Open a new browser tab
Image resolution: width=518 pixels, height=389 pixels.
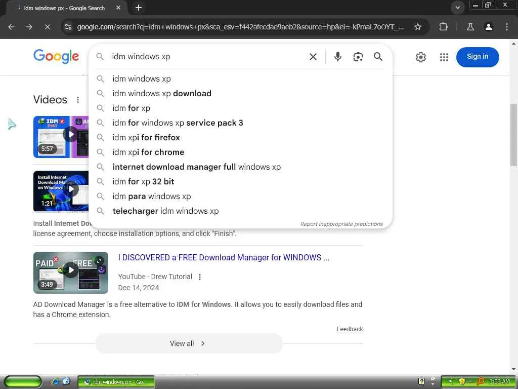point(139,8)
